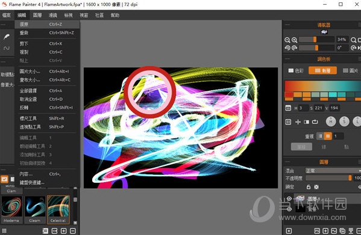Toggle visibility of 背景 layer

(x=289, y=209)
